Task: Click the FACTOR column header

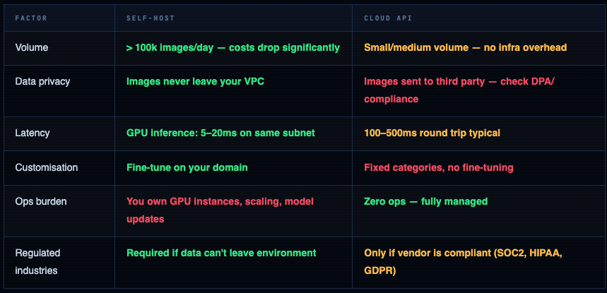Action: pyautogui.click(x=32, y=18)
